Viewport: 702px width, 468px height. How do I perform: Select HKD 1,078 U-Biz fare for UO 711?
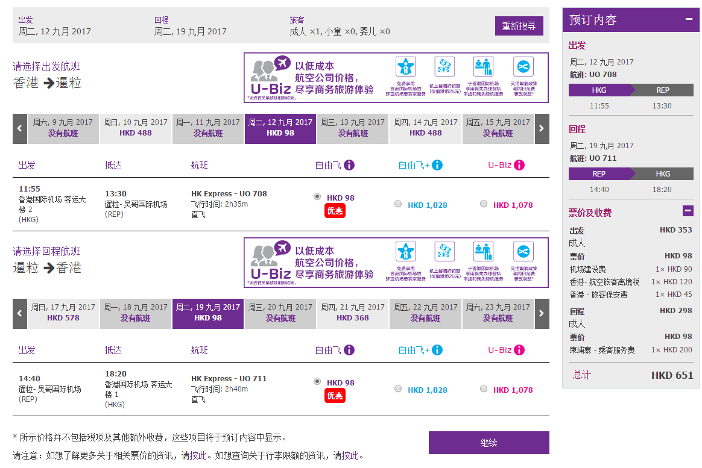[484, 389]
